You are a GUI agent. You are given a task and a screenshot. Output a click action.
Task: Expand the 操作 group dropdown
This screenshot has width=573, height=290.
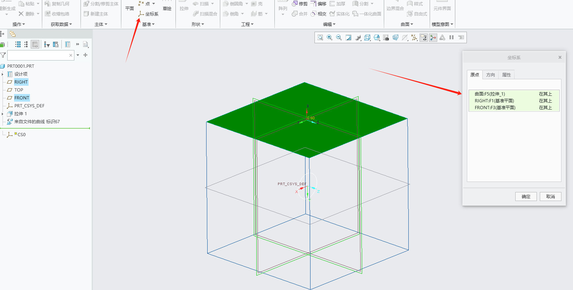[x=19, y=24]
